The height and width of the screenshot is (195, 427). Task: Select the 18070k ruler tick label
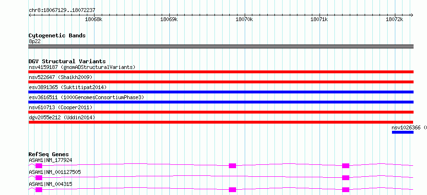244,19
